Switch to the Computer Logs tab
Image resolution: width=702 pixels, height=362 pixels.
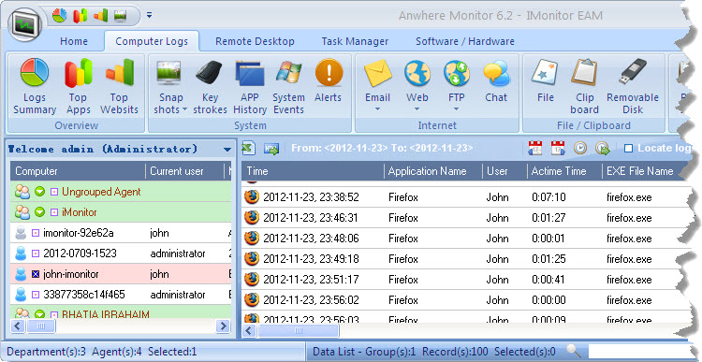[x=152, y=41]
